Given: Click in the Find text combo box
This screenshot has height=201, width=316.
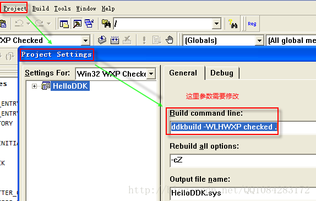Looking at the screenshot, I should pos(164,24).
